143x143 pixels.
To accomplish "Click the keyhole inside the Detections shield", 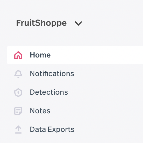I will pos(18,92).
